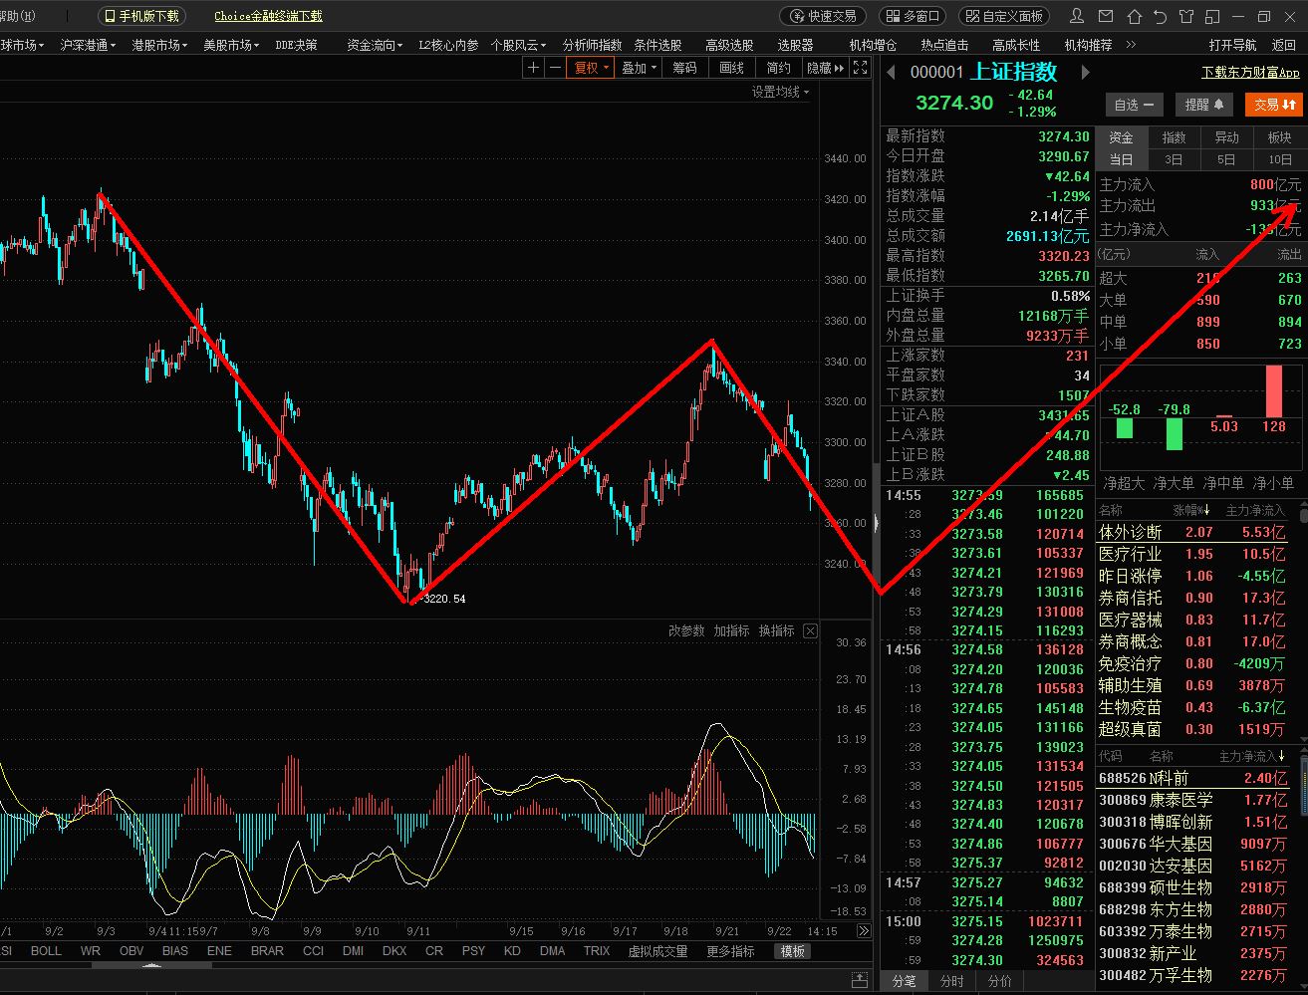
Task: Click 改参数 change parameters
Action: (x=686, y=630)
